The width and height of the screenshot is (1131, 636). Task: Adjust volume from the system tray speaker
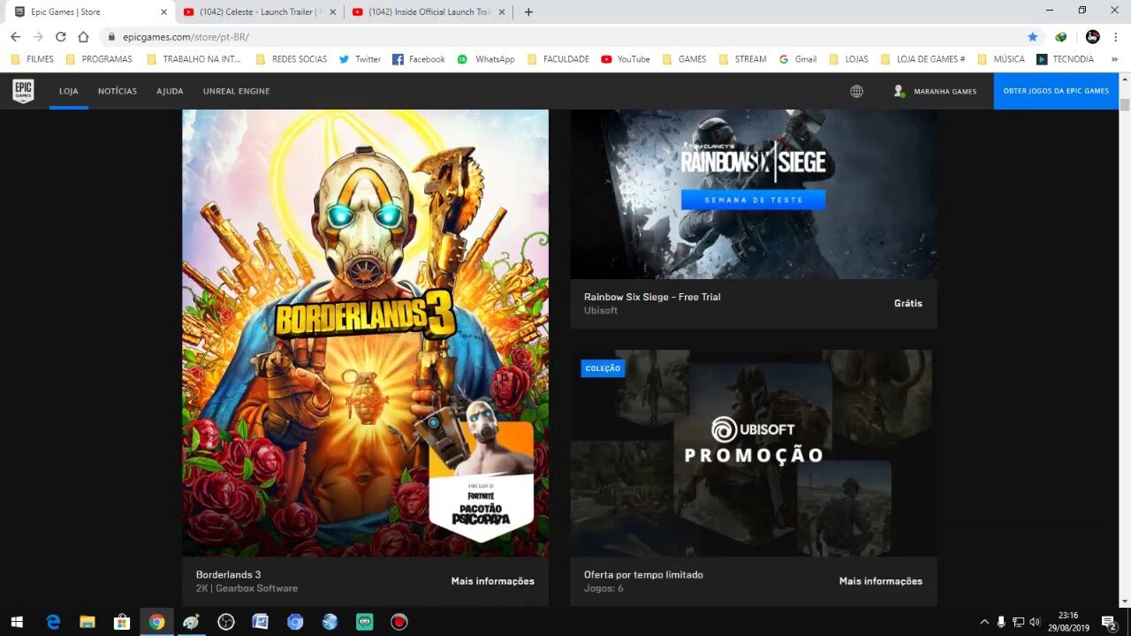[x=1035, y=622]
